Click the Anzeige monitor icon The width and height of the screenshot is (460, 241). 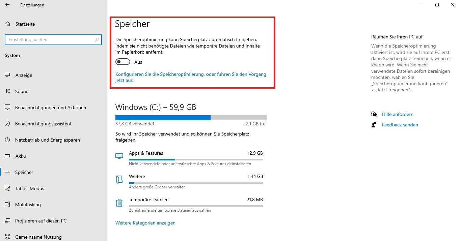pyautogui.click(x=7, y=75)
